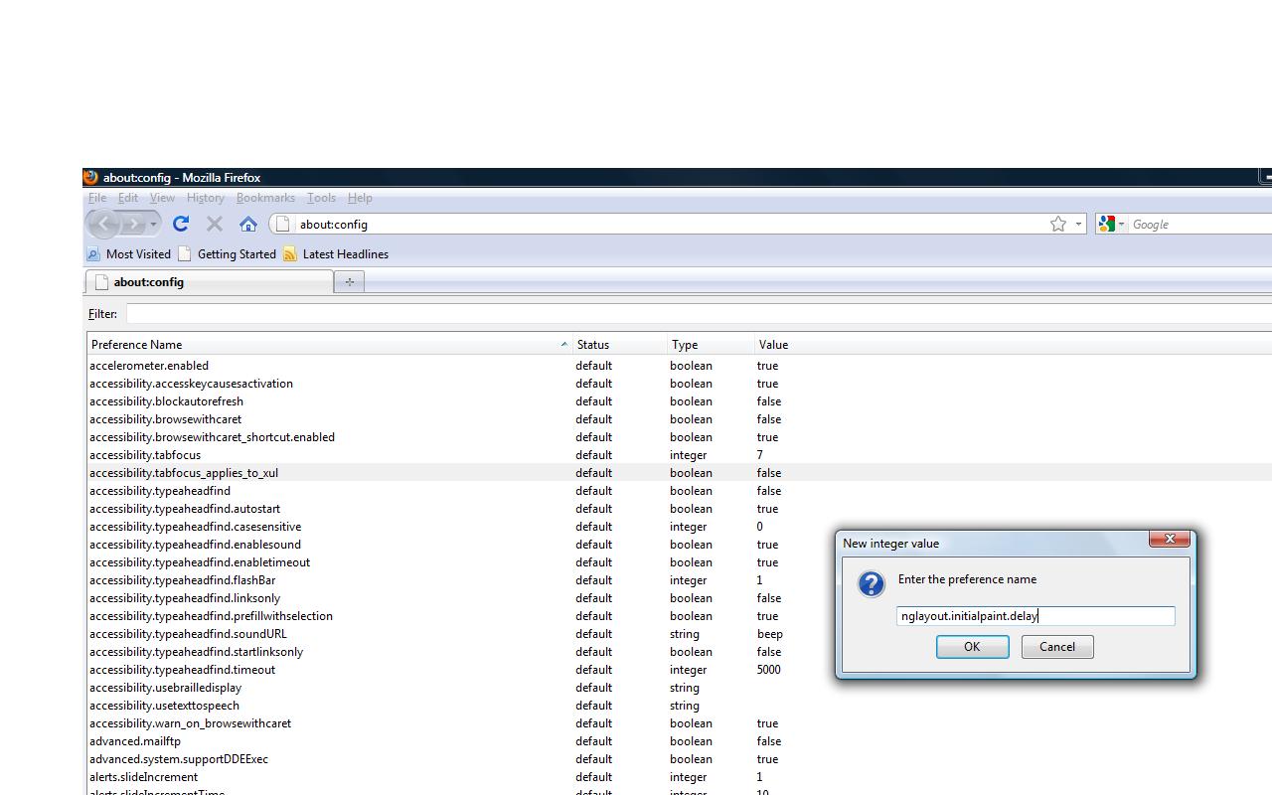Reload the current page
Image resolution: width=1272 pixels, height=795 pixels.
pyautogui.click(x=181, y=224)
